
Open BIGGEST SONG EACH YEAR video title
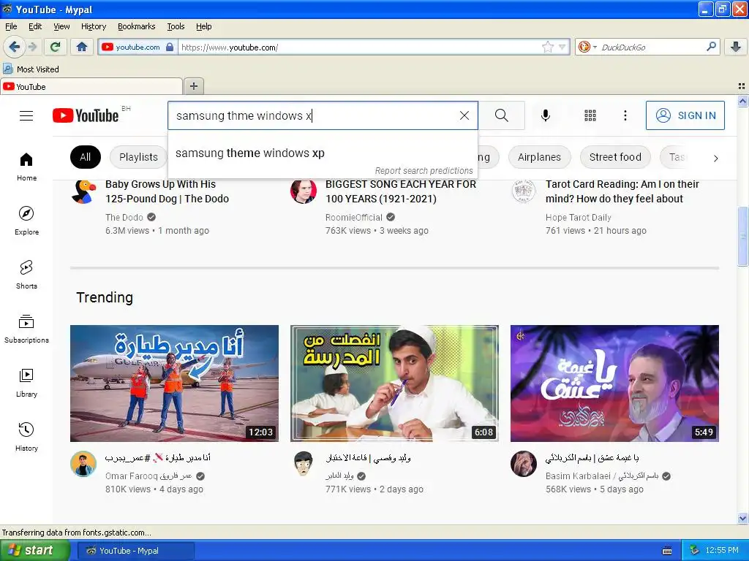pyautogui.click(x=401, y=191)
